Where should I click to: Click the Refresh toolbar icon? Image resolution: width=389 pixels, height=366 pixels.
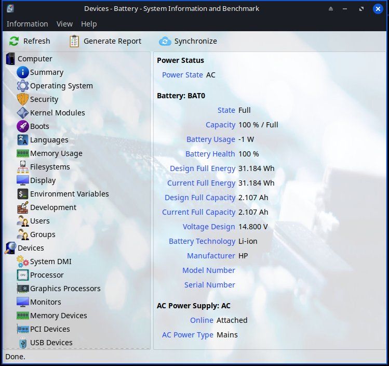(14, 41)
